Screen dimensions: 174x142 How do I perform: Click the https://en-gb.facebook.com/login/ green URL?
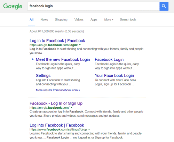(x=54, y=45)
